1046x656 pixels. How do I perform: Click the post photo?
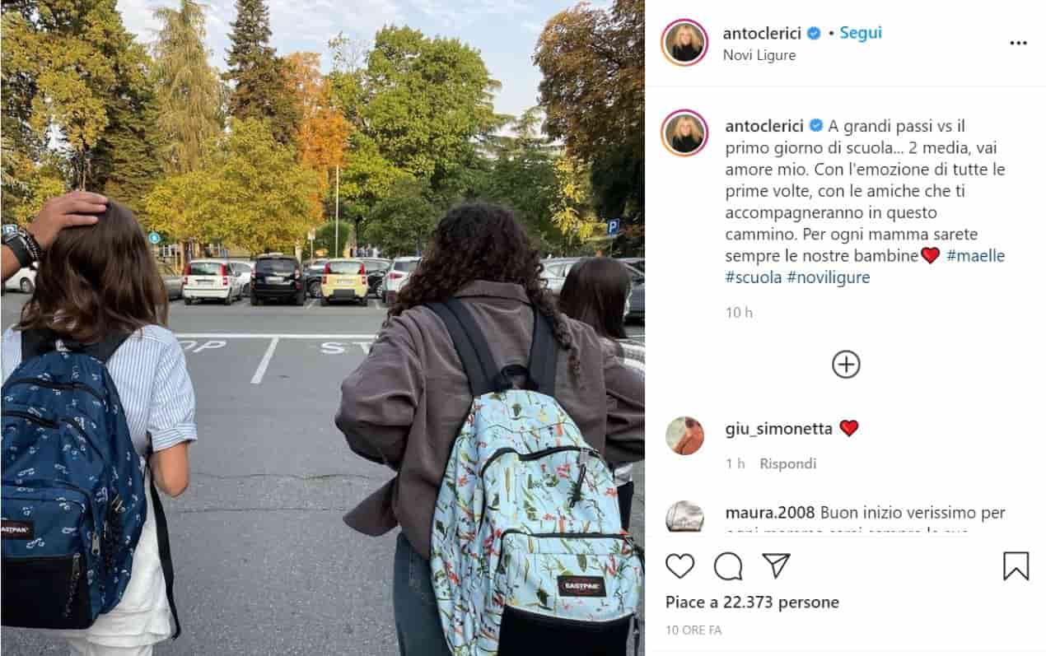(x=322, y=328)
